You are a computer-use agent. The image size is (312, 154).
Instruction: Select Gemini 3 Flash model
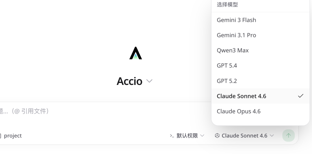click(236, 20)
